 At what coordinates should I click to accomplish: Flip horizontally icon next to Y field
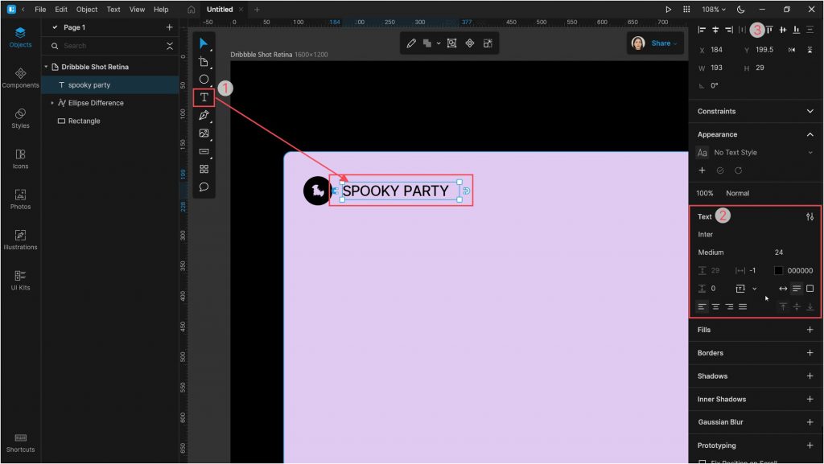(792, 50)
